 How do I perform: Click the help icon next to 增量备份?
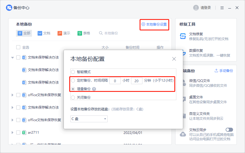(x=94, y=89)
